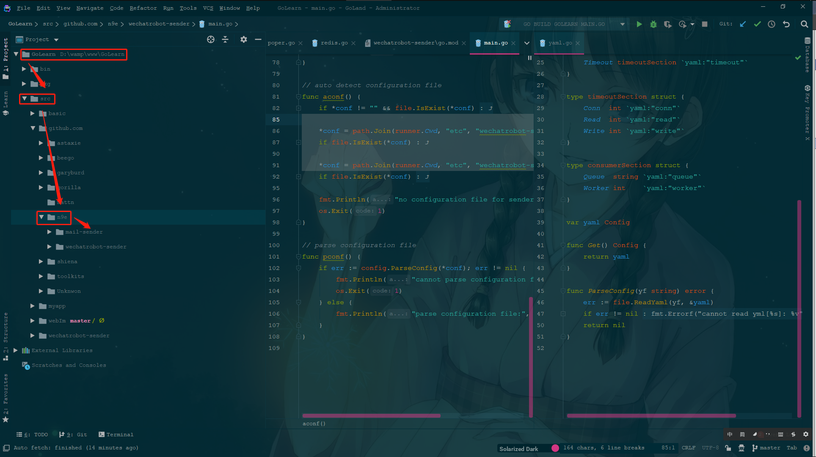Image resolution: width=816 pixels, height=457 pixels.
Task: Click the Git update project arrow
Action: click(x=743, y=24)
